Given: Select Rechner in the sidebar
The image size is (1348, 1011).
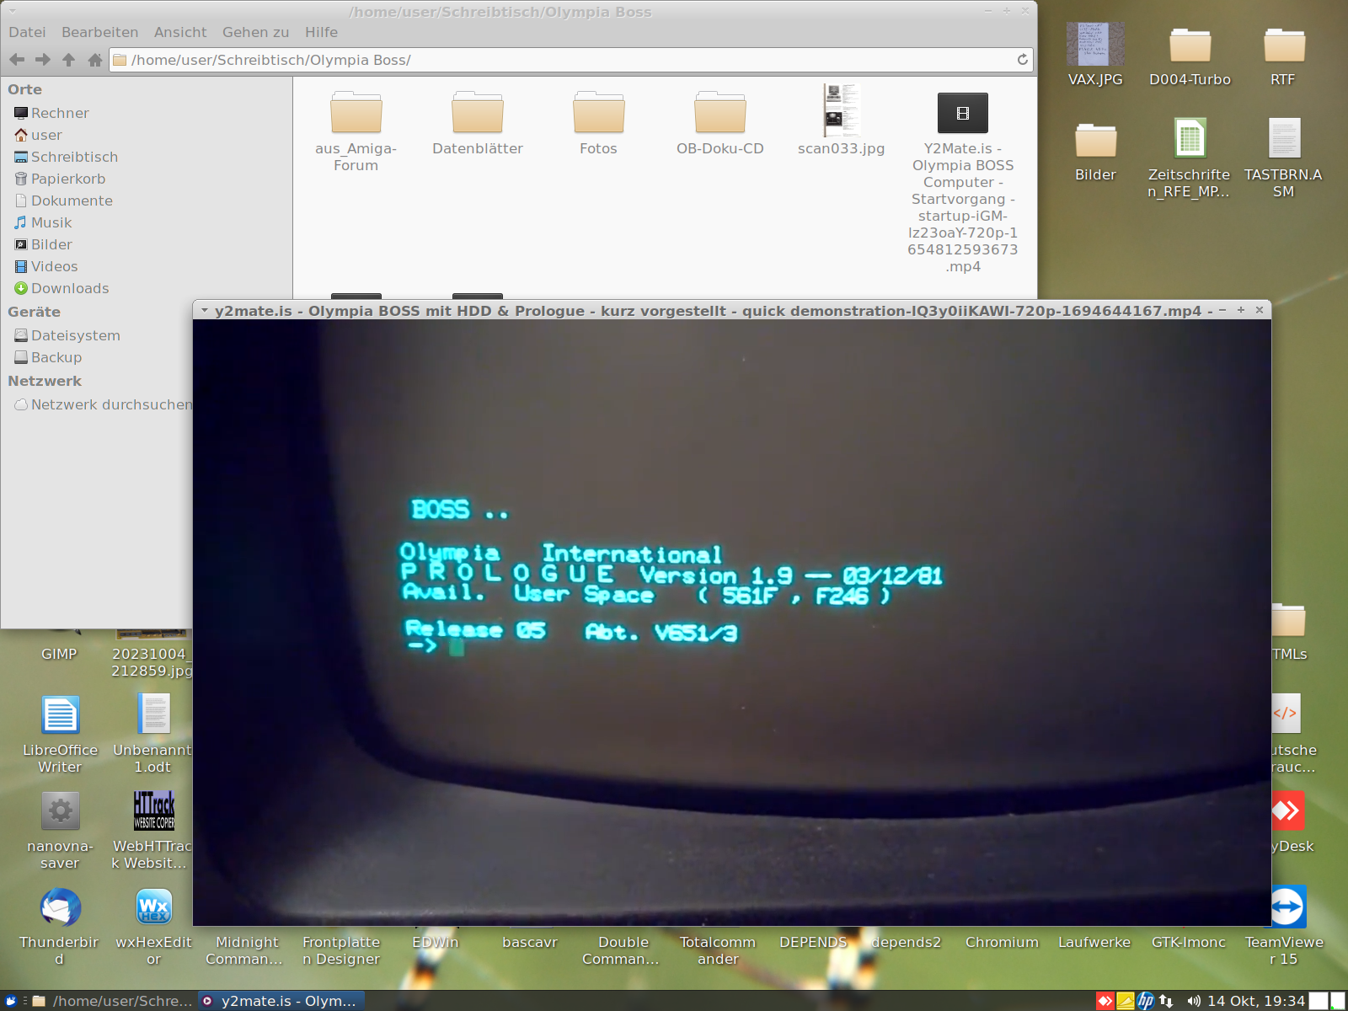Looking at the screenshot, I should point(51,113).
